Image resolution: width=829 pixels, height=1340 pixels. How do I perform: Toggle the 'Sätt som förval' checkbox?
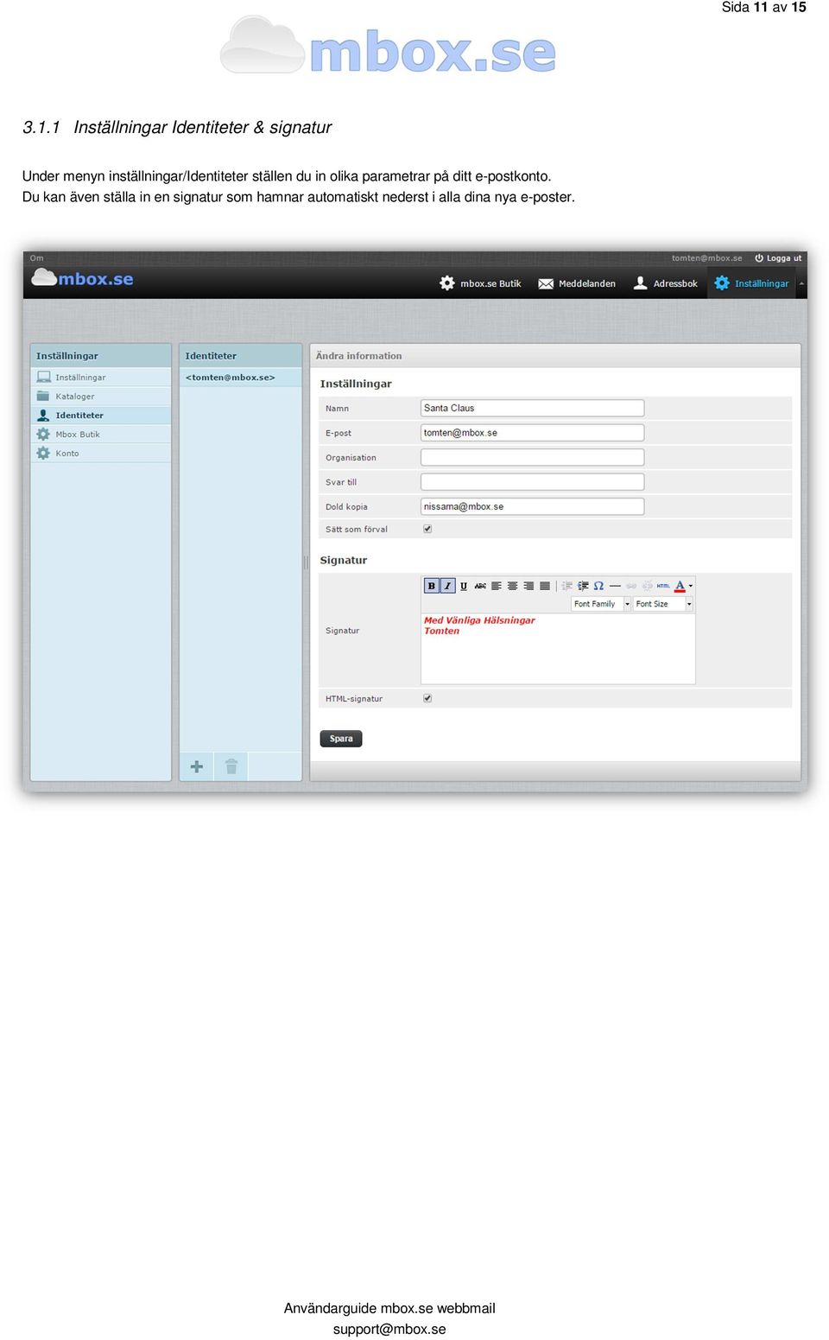click(x=427, y=529)
